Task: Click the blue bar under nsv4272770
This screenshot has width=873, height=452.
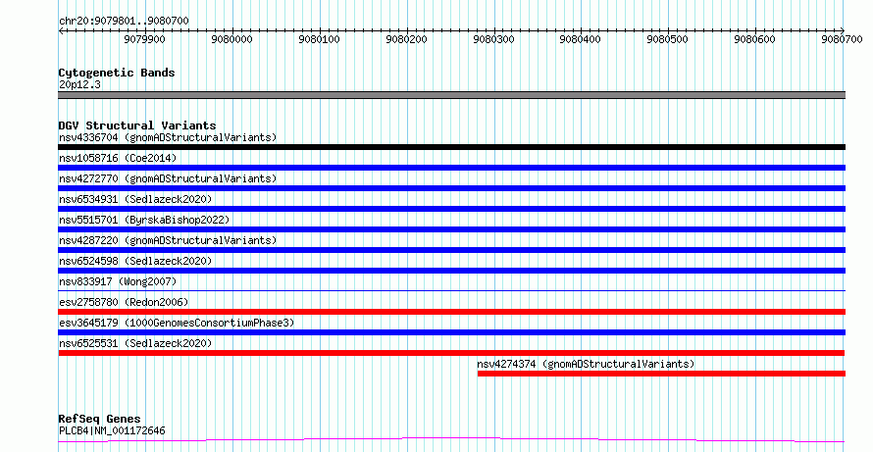Action: point(451,188)
